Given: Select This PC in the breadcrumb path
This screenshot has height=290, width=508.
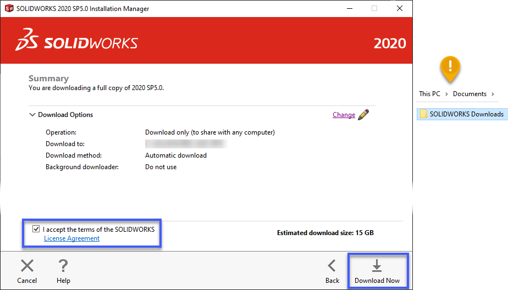Looking at the screenshot, I should click(x=429, y=94).
